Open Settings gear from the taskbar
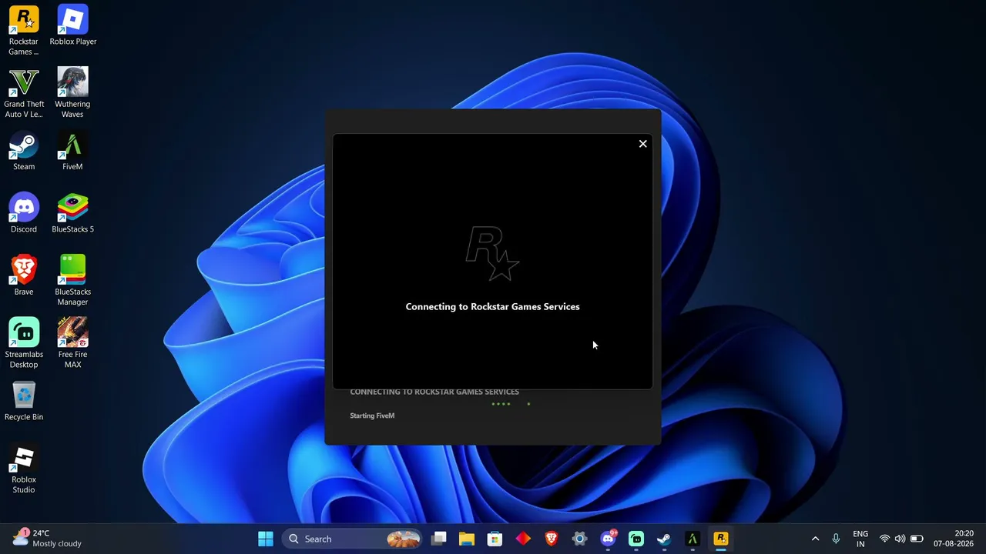Image resolution: width=986 pixels, height=554 pixels. [x=579, y=539]
